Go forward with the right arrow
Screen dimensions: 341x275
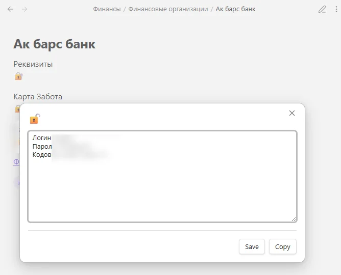(25, 9)
